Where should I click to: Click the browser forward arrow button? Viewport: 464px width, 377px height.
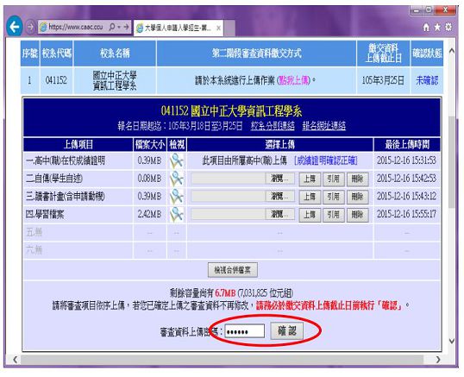(30, 27)
